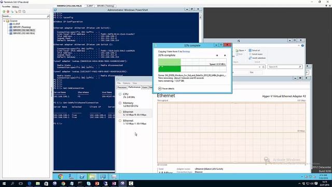The width and height of the screenshot is (332, 187).
Task: Switch to the History tab in Terminals
Action: (x=16, y=7)
